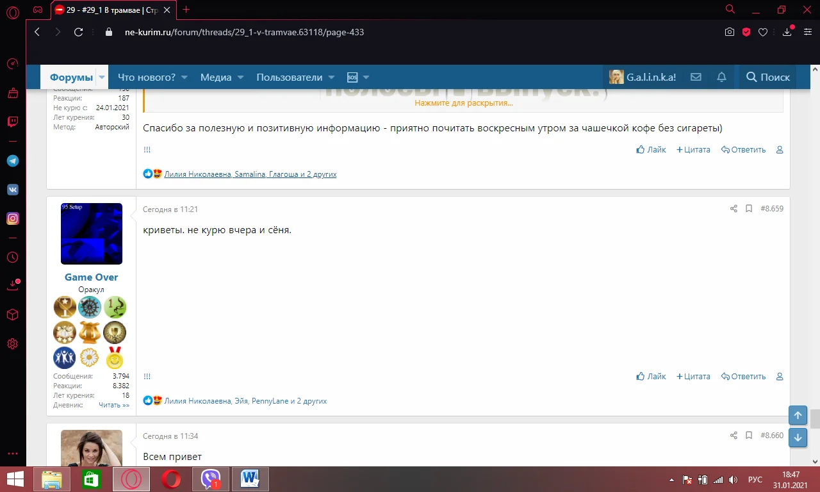
Task: Open Game Over's avatar image
Action: click(x=92, y=234)
